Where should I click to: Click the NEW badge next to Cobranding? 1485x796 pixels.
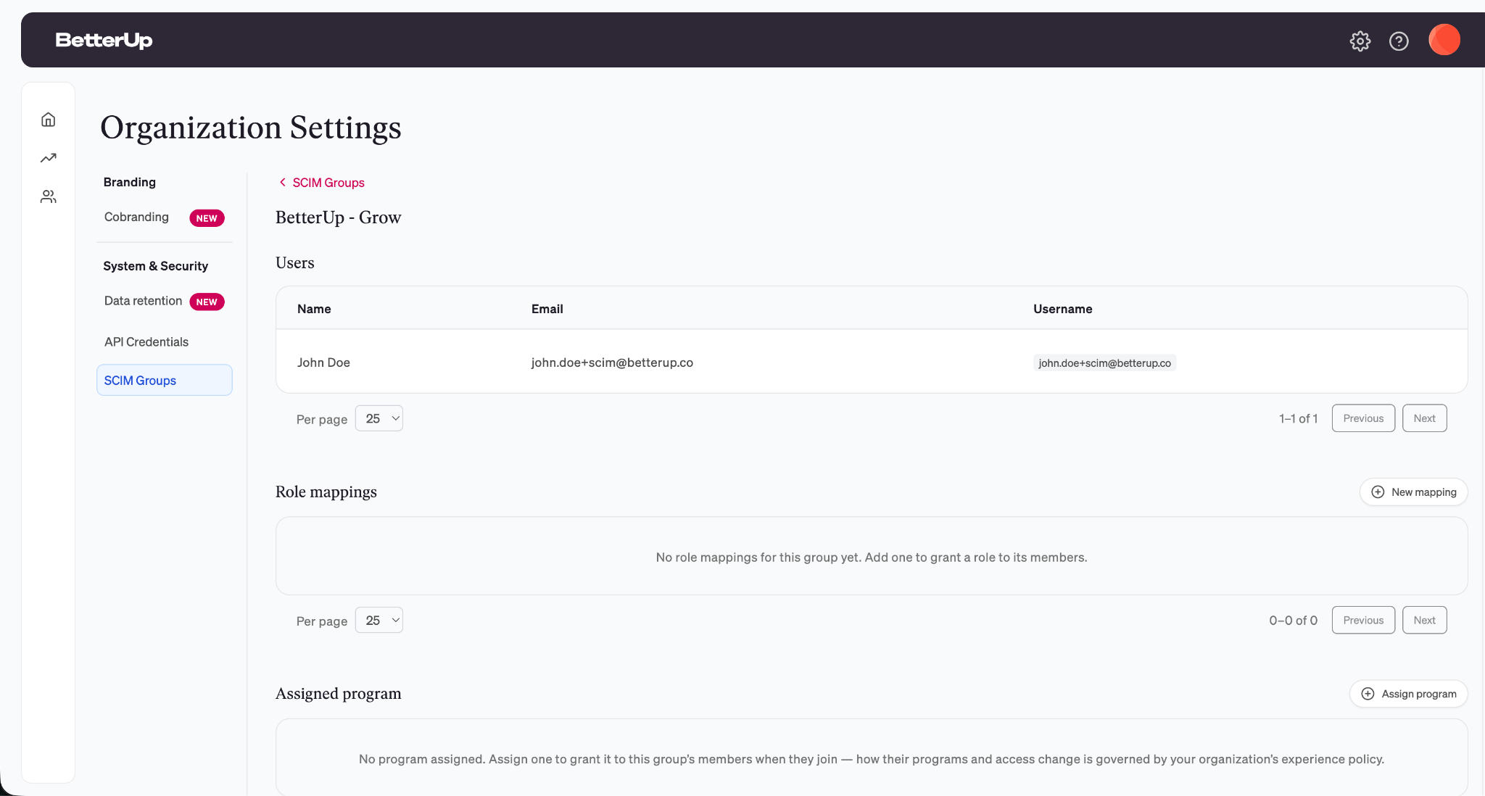point(207,218)
